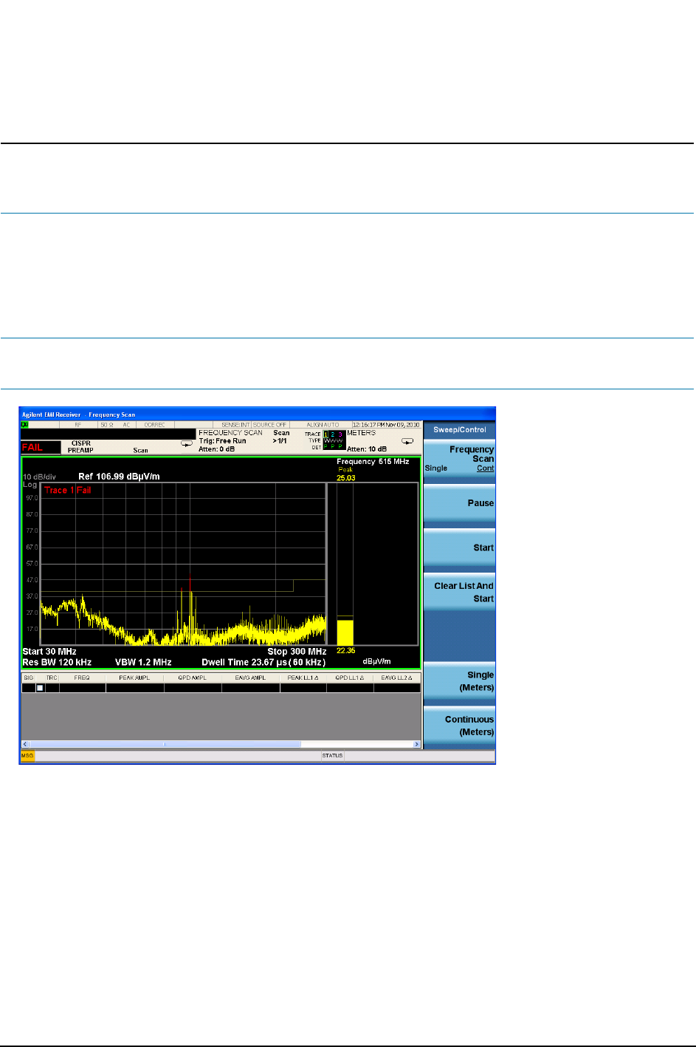Click the peak value 25.03 readout
Viewport: 696px width, 1047px height.
coord(346,478)
